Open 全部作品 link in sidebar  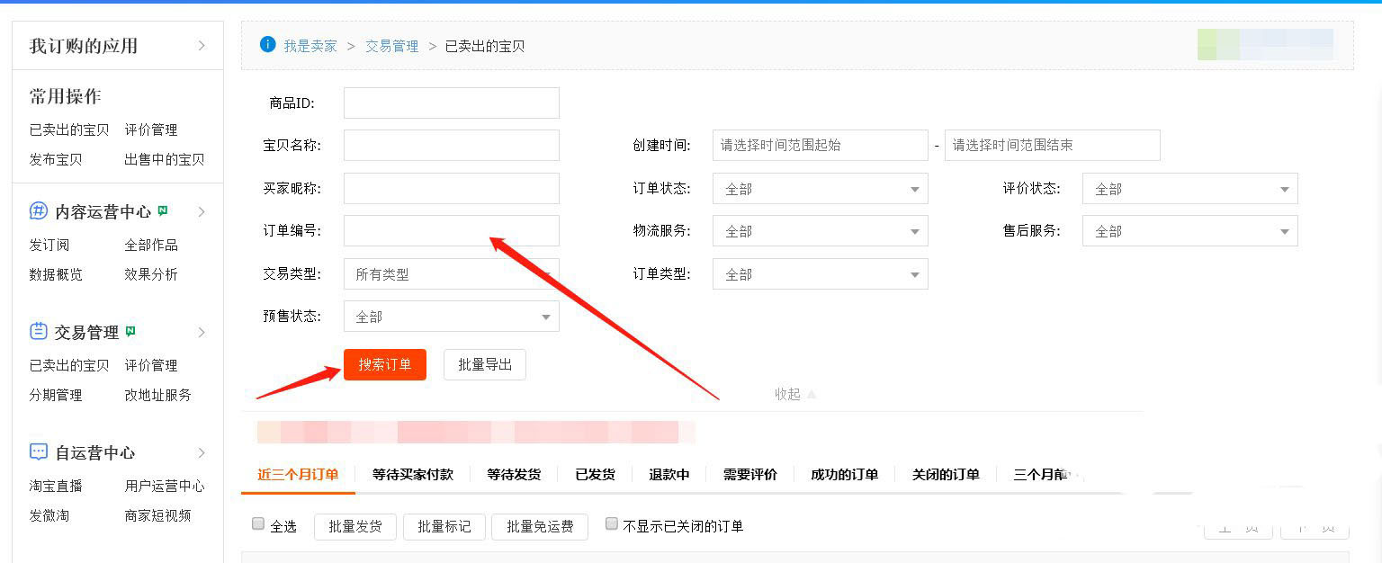[x=151, y=245]
